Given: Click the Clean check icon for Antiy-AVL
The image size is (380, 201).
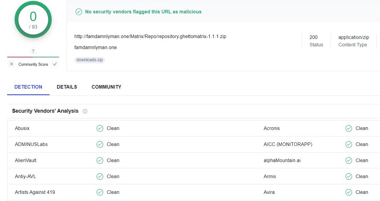Looking at the screenshot, I should point(100,176).
